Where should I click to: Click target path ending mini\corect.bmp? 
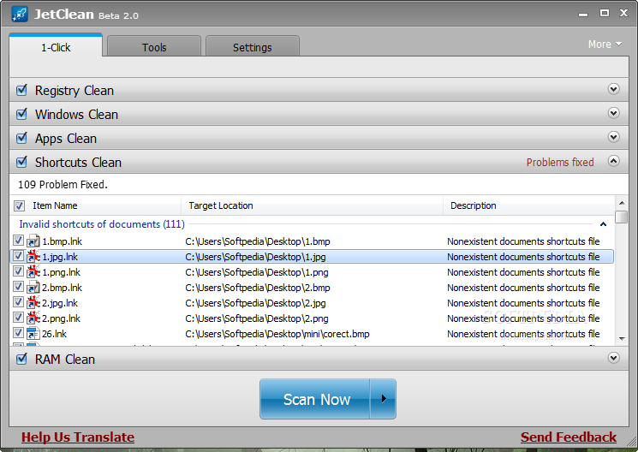[x=277, y=334]
